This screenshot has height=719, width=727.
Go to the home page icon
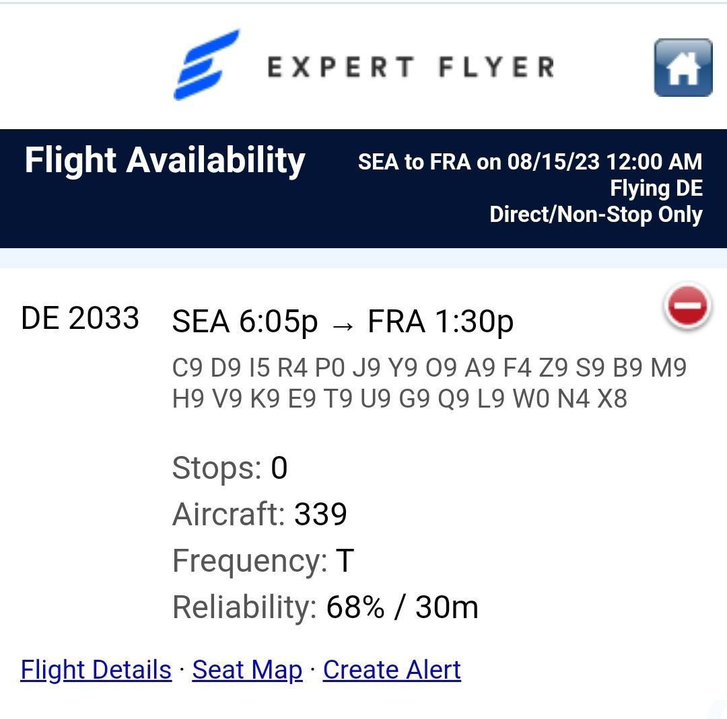click(x=683, y=68)
